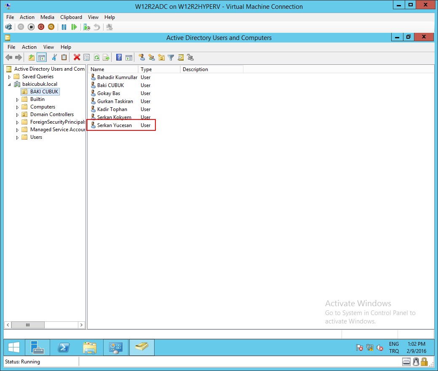Sort by the Type column header

(x=159, y=69)
